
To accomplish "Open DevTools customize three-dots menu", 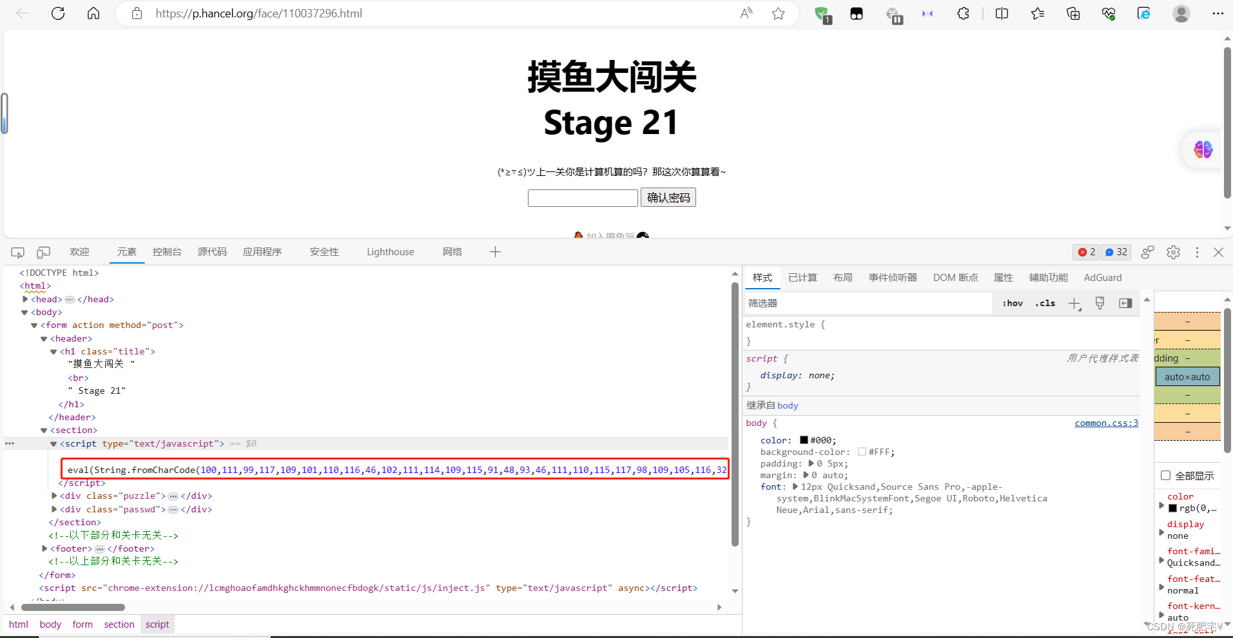I will tap(1197, 252).
